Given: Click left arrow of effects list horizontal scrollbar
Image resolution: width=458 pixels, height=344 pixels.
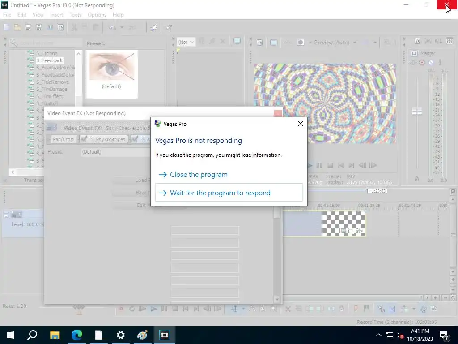Looking at the screenshot, I should pos(12,172).
